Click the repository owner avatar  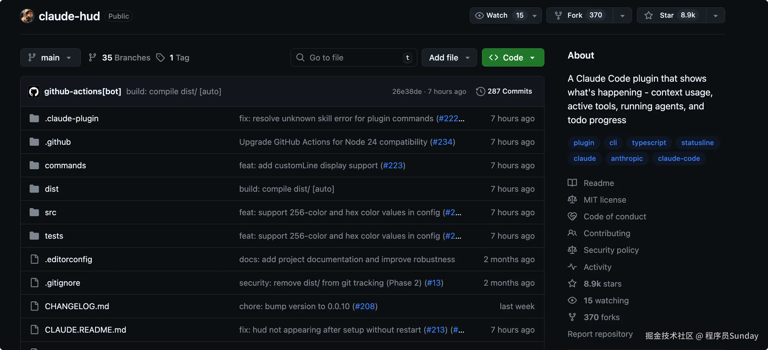pos(27,16)
